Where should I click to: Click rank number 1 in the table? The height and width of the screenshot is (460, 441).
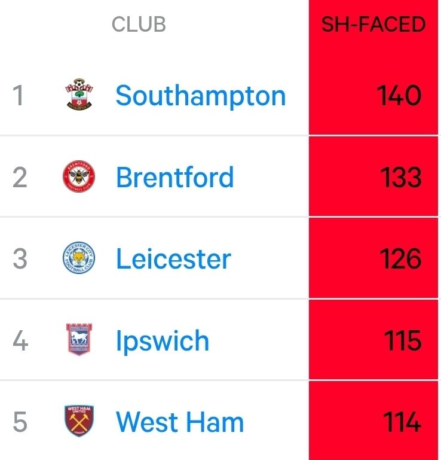pyautogui.click(x=18, y=95)
